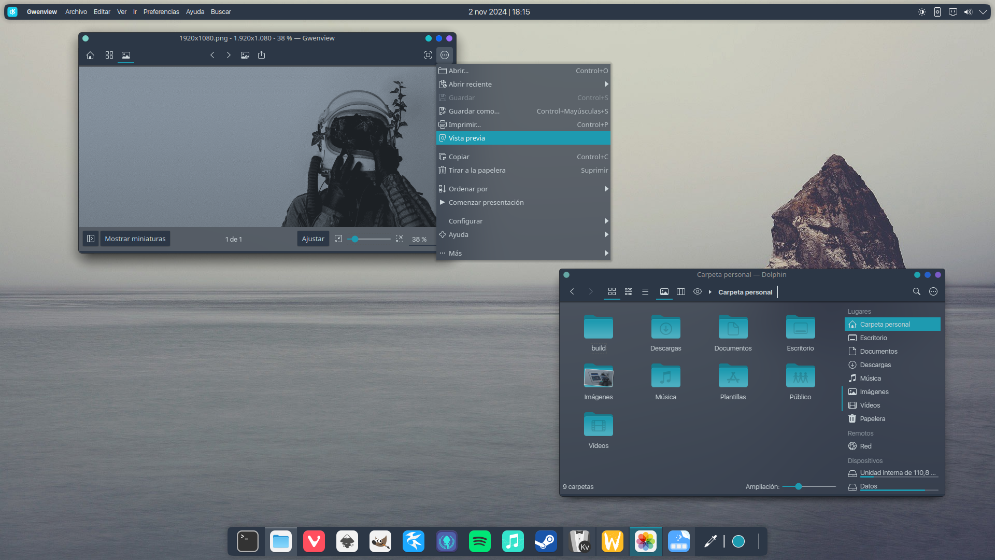Open Unidad interna de 110,8 device

(x=892, y=473)
